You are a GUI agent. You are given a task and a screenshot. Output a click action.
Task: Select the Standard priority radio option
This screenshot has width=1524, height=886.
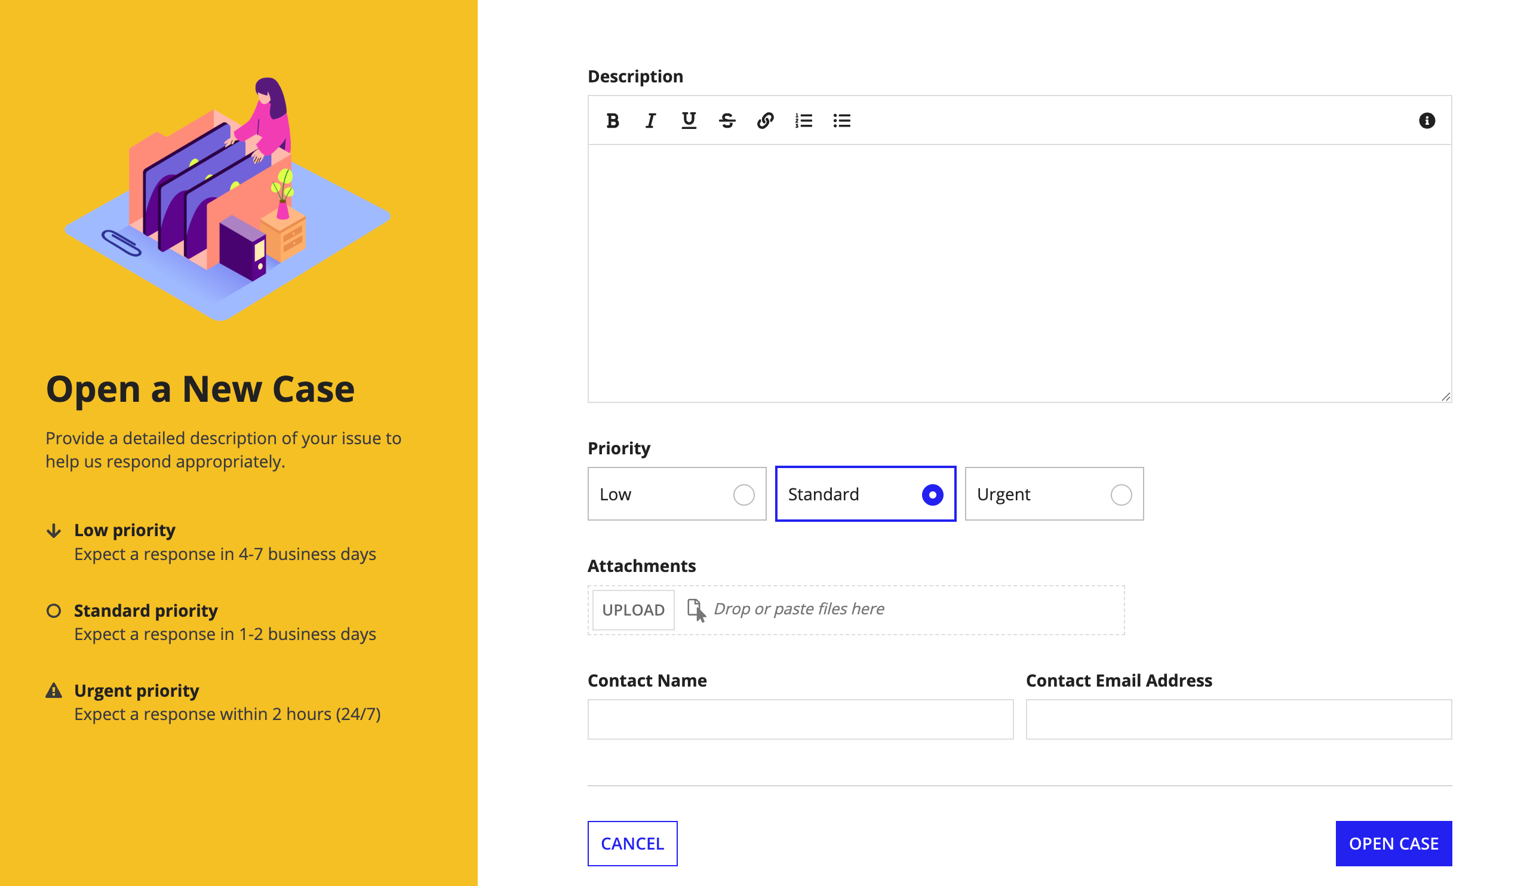point(865,494)
